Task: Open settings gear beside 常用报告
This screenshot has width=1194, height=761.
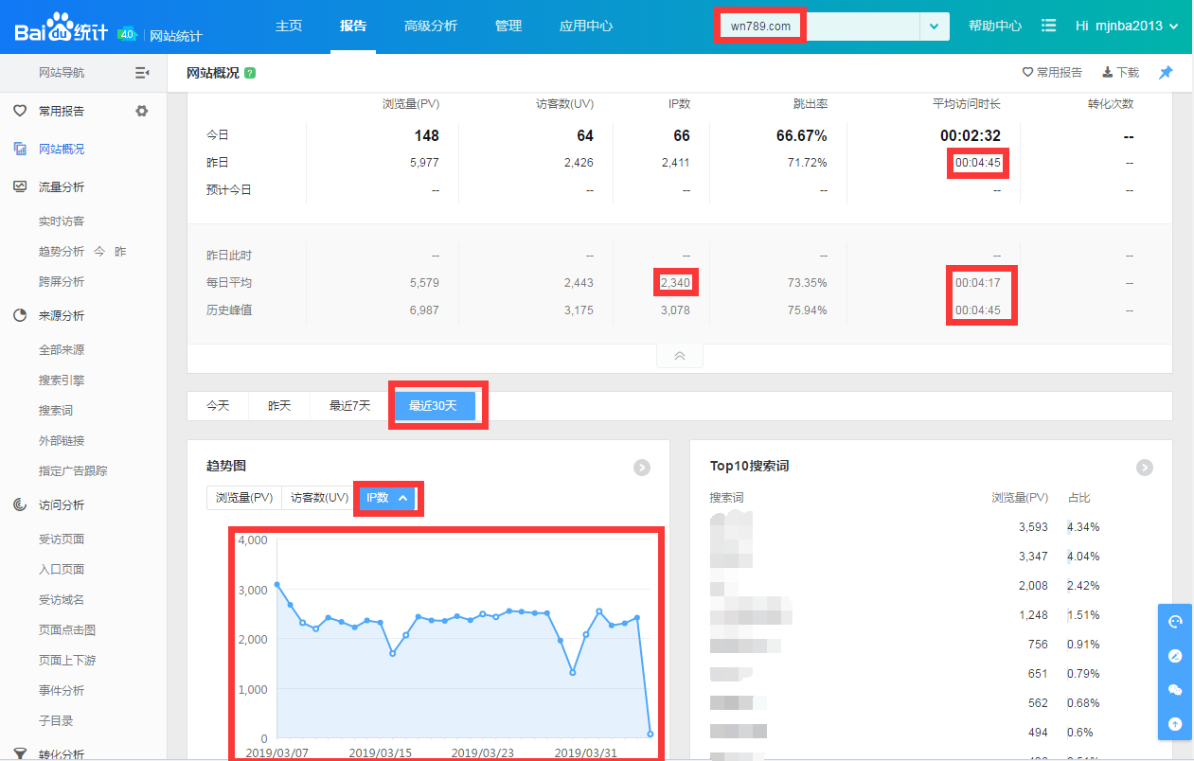Action: tap(142, 111)
